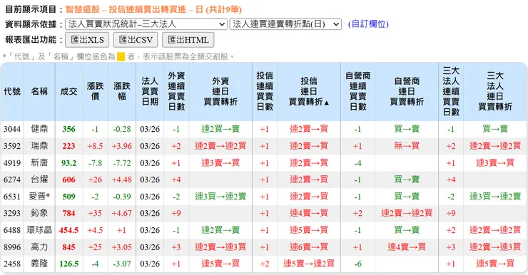The image size is (528, 275).
Task: Open stock name 愛普*
Action: click(39, 197)
